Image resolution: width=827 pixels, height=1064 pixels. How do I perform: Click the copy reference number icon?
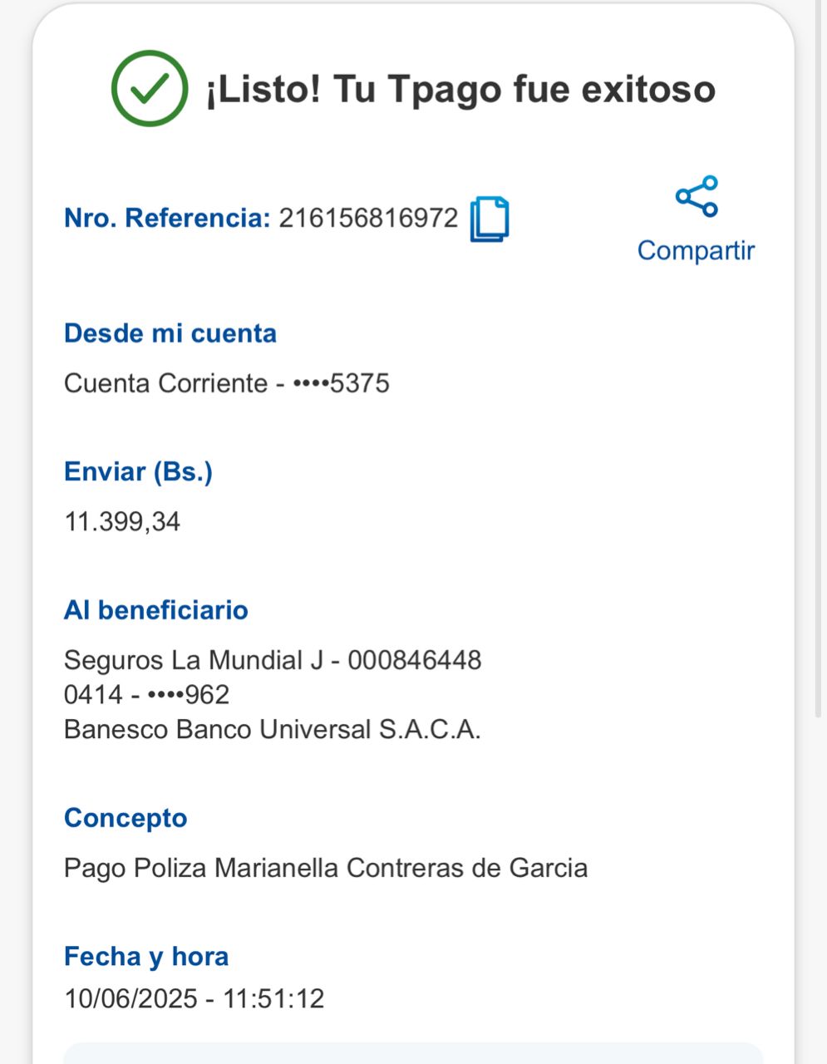click(x=490, y=219)
